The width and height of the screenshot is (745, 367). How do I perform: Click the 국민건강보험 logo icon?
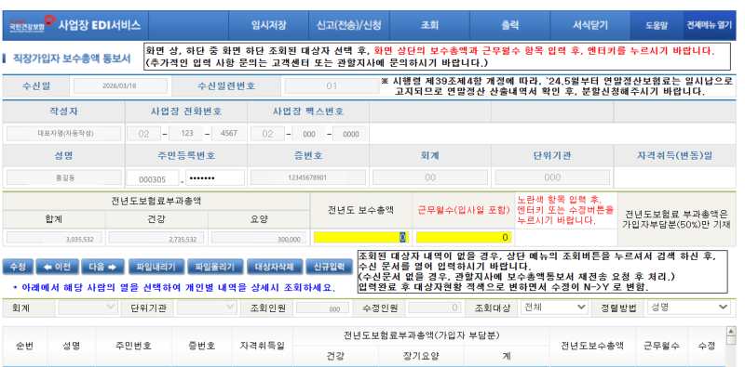click(x=32, y=25)
